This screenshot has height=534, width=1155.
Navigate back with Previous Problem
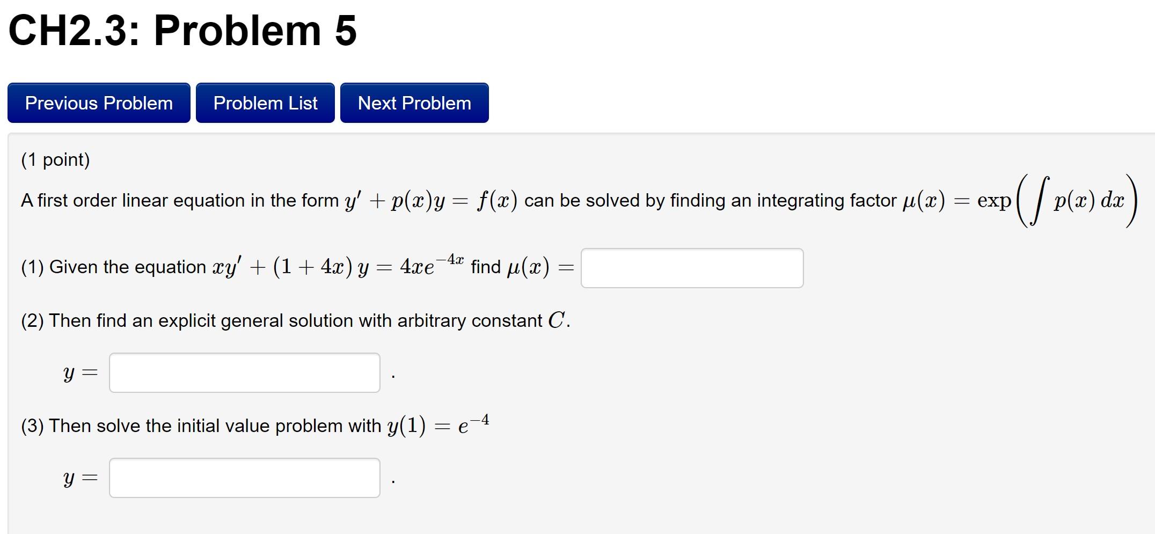click(98, 103)
